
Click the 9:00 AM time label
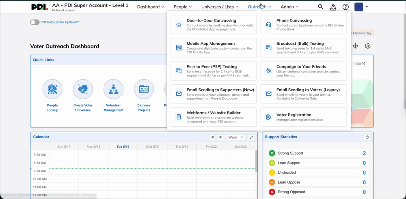[40, 171]
